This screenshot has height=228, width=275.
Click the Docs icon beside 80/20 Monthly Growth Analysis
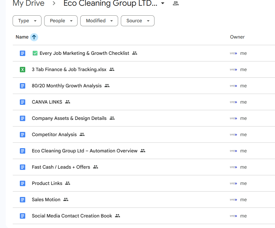(x=23, y=86)
